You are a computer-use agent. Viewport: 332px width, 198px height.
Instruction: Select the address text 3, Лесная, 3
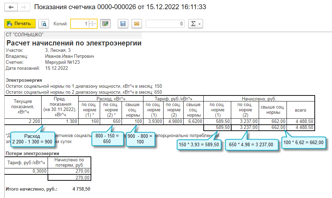[57, 50]
